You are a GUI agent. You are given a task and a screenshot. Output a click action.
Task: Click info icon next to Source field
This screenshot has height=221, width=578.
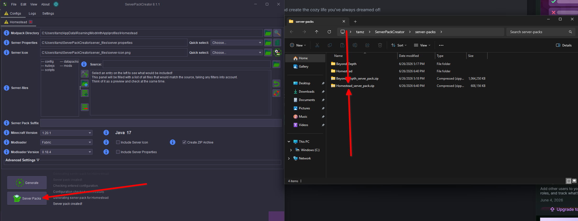pos(84,64)
